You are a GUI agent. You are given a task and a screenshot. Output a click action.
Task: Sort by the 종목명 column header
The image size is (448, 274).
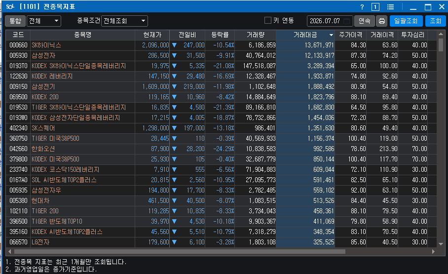click(x=82, y=35)
